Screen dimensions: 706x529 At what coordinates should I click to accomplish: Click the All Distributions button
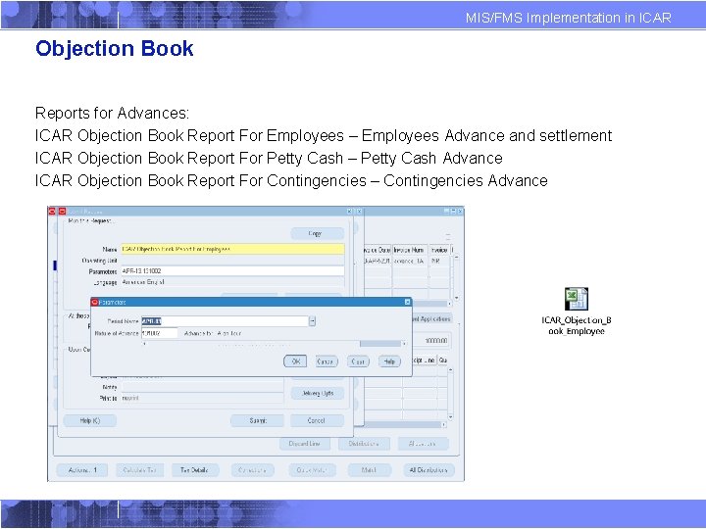(x=429, y=470)
